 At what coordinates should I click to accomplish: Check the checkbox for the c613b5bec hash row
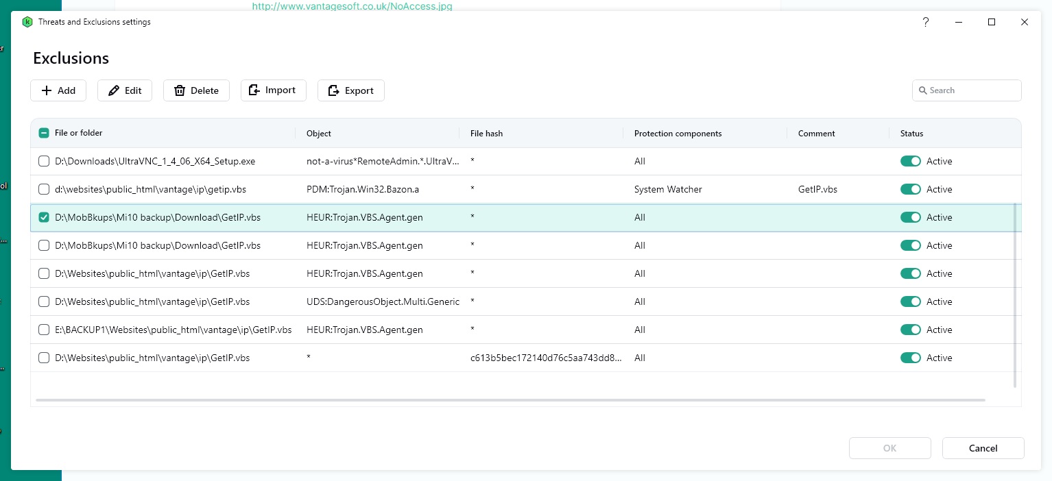(44, 358)
